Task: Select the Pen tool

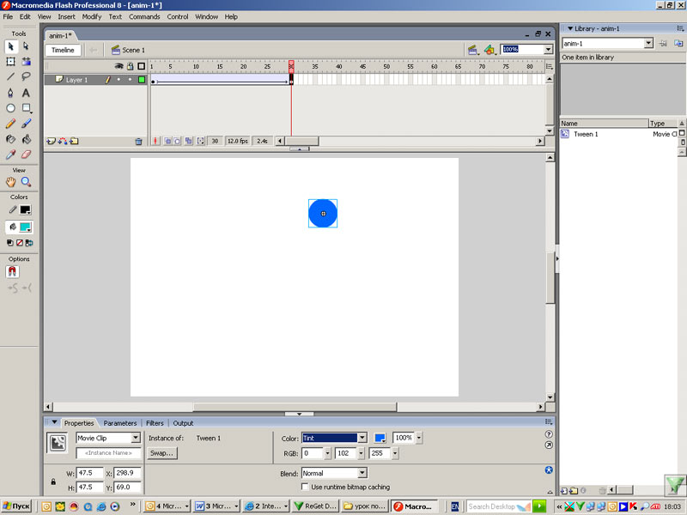Action: click(x=10, y=92)
